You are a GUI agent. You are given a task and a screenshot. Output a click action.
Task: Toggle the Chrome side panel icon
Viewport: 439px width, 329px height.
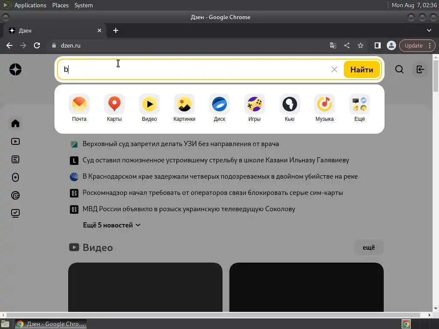pos(377,45)
